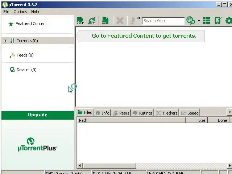Click the horizontal scrollbar right arrow
The width and height of the screenshot is (232, 174).
point(229,165)
